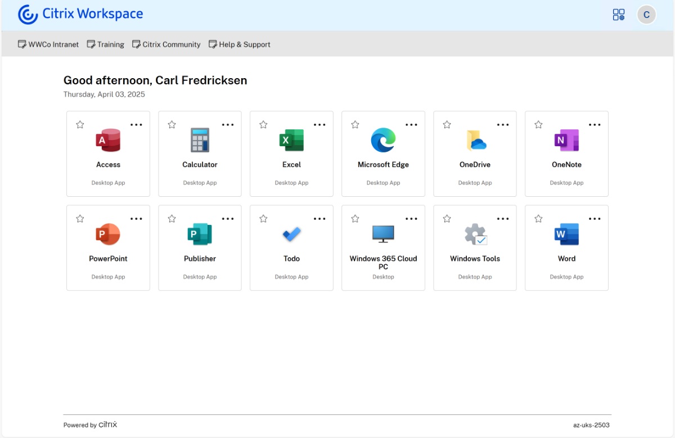This screenshot has height=438, width=675.
Task: Open Windows Tools gear icon
Action: [x=475, y=234]
